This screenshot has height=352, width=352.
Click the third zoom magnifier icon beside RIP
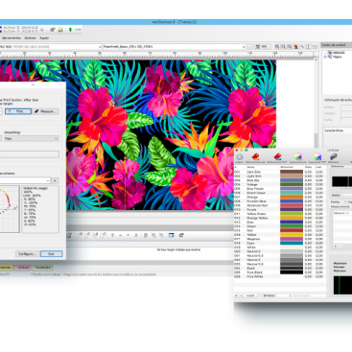(290, 47)
